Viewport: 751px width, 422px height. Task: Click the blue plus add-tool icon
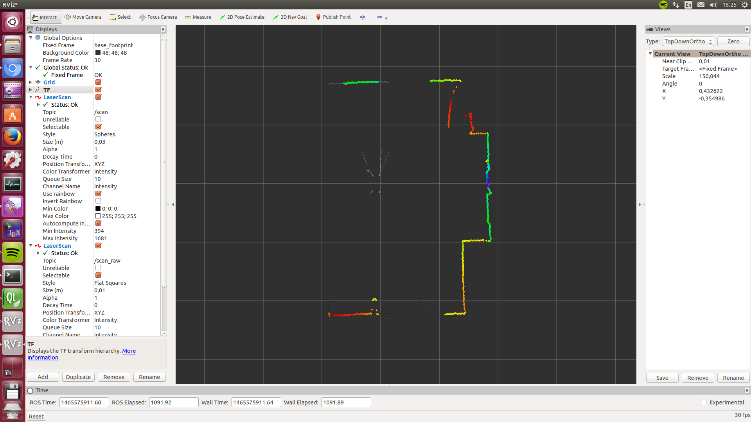tap(363, 17)
